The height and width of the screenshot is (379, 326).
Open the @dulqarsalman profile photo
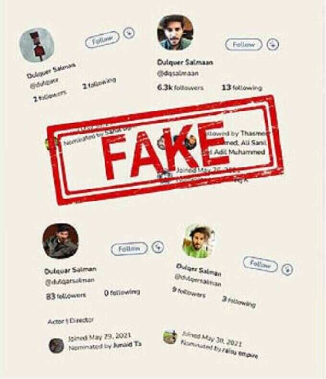point(60,241)
